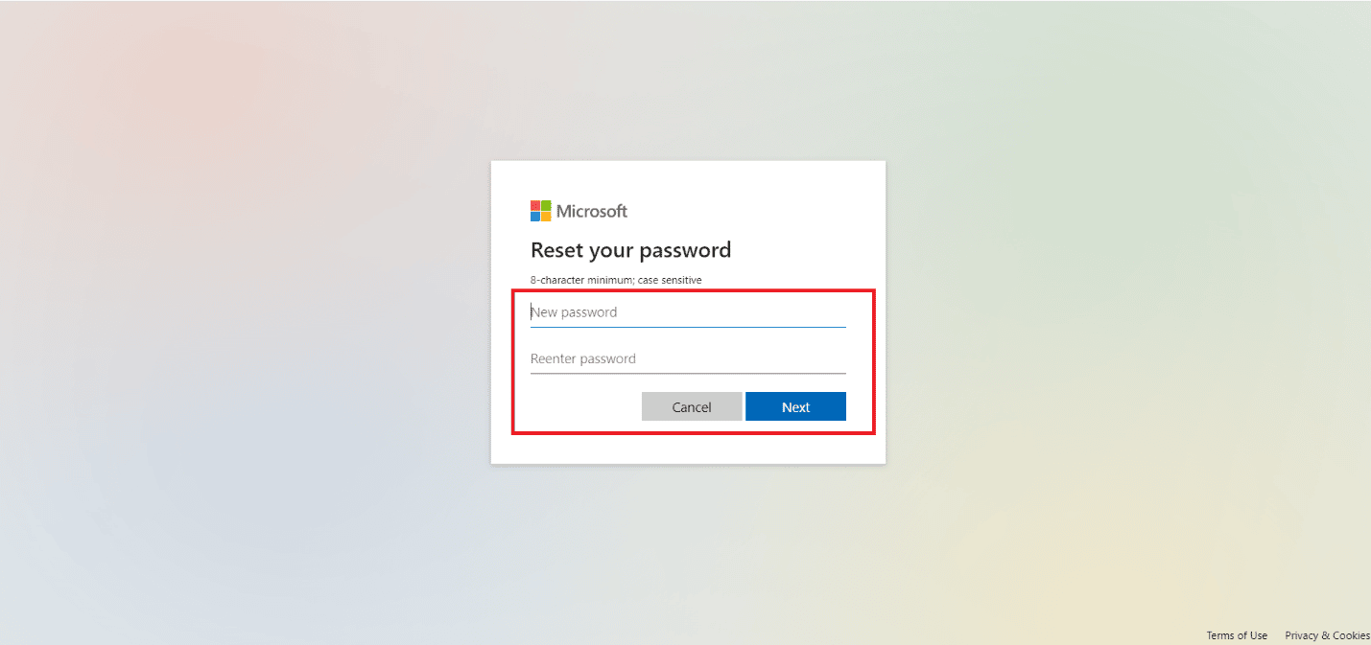1371x645 pixels.
Task: Click the 8-character minimum hint text
Action: point(615,279)
